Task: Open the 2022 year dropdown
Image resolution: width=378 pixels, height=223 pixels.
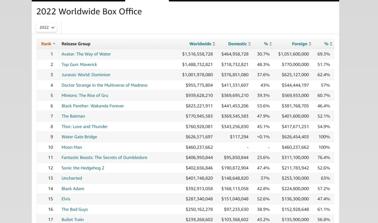Action: click(46, 28)
